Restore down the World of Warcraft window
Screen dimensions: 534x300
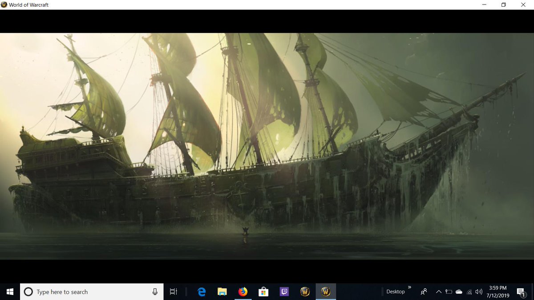point(504,4)
